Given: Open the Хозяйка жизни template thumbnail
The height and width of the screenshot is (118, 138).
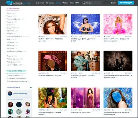Looking at the screenshot, I should [85, 61].
